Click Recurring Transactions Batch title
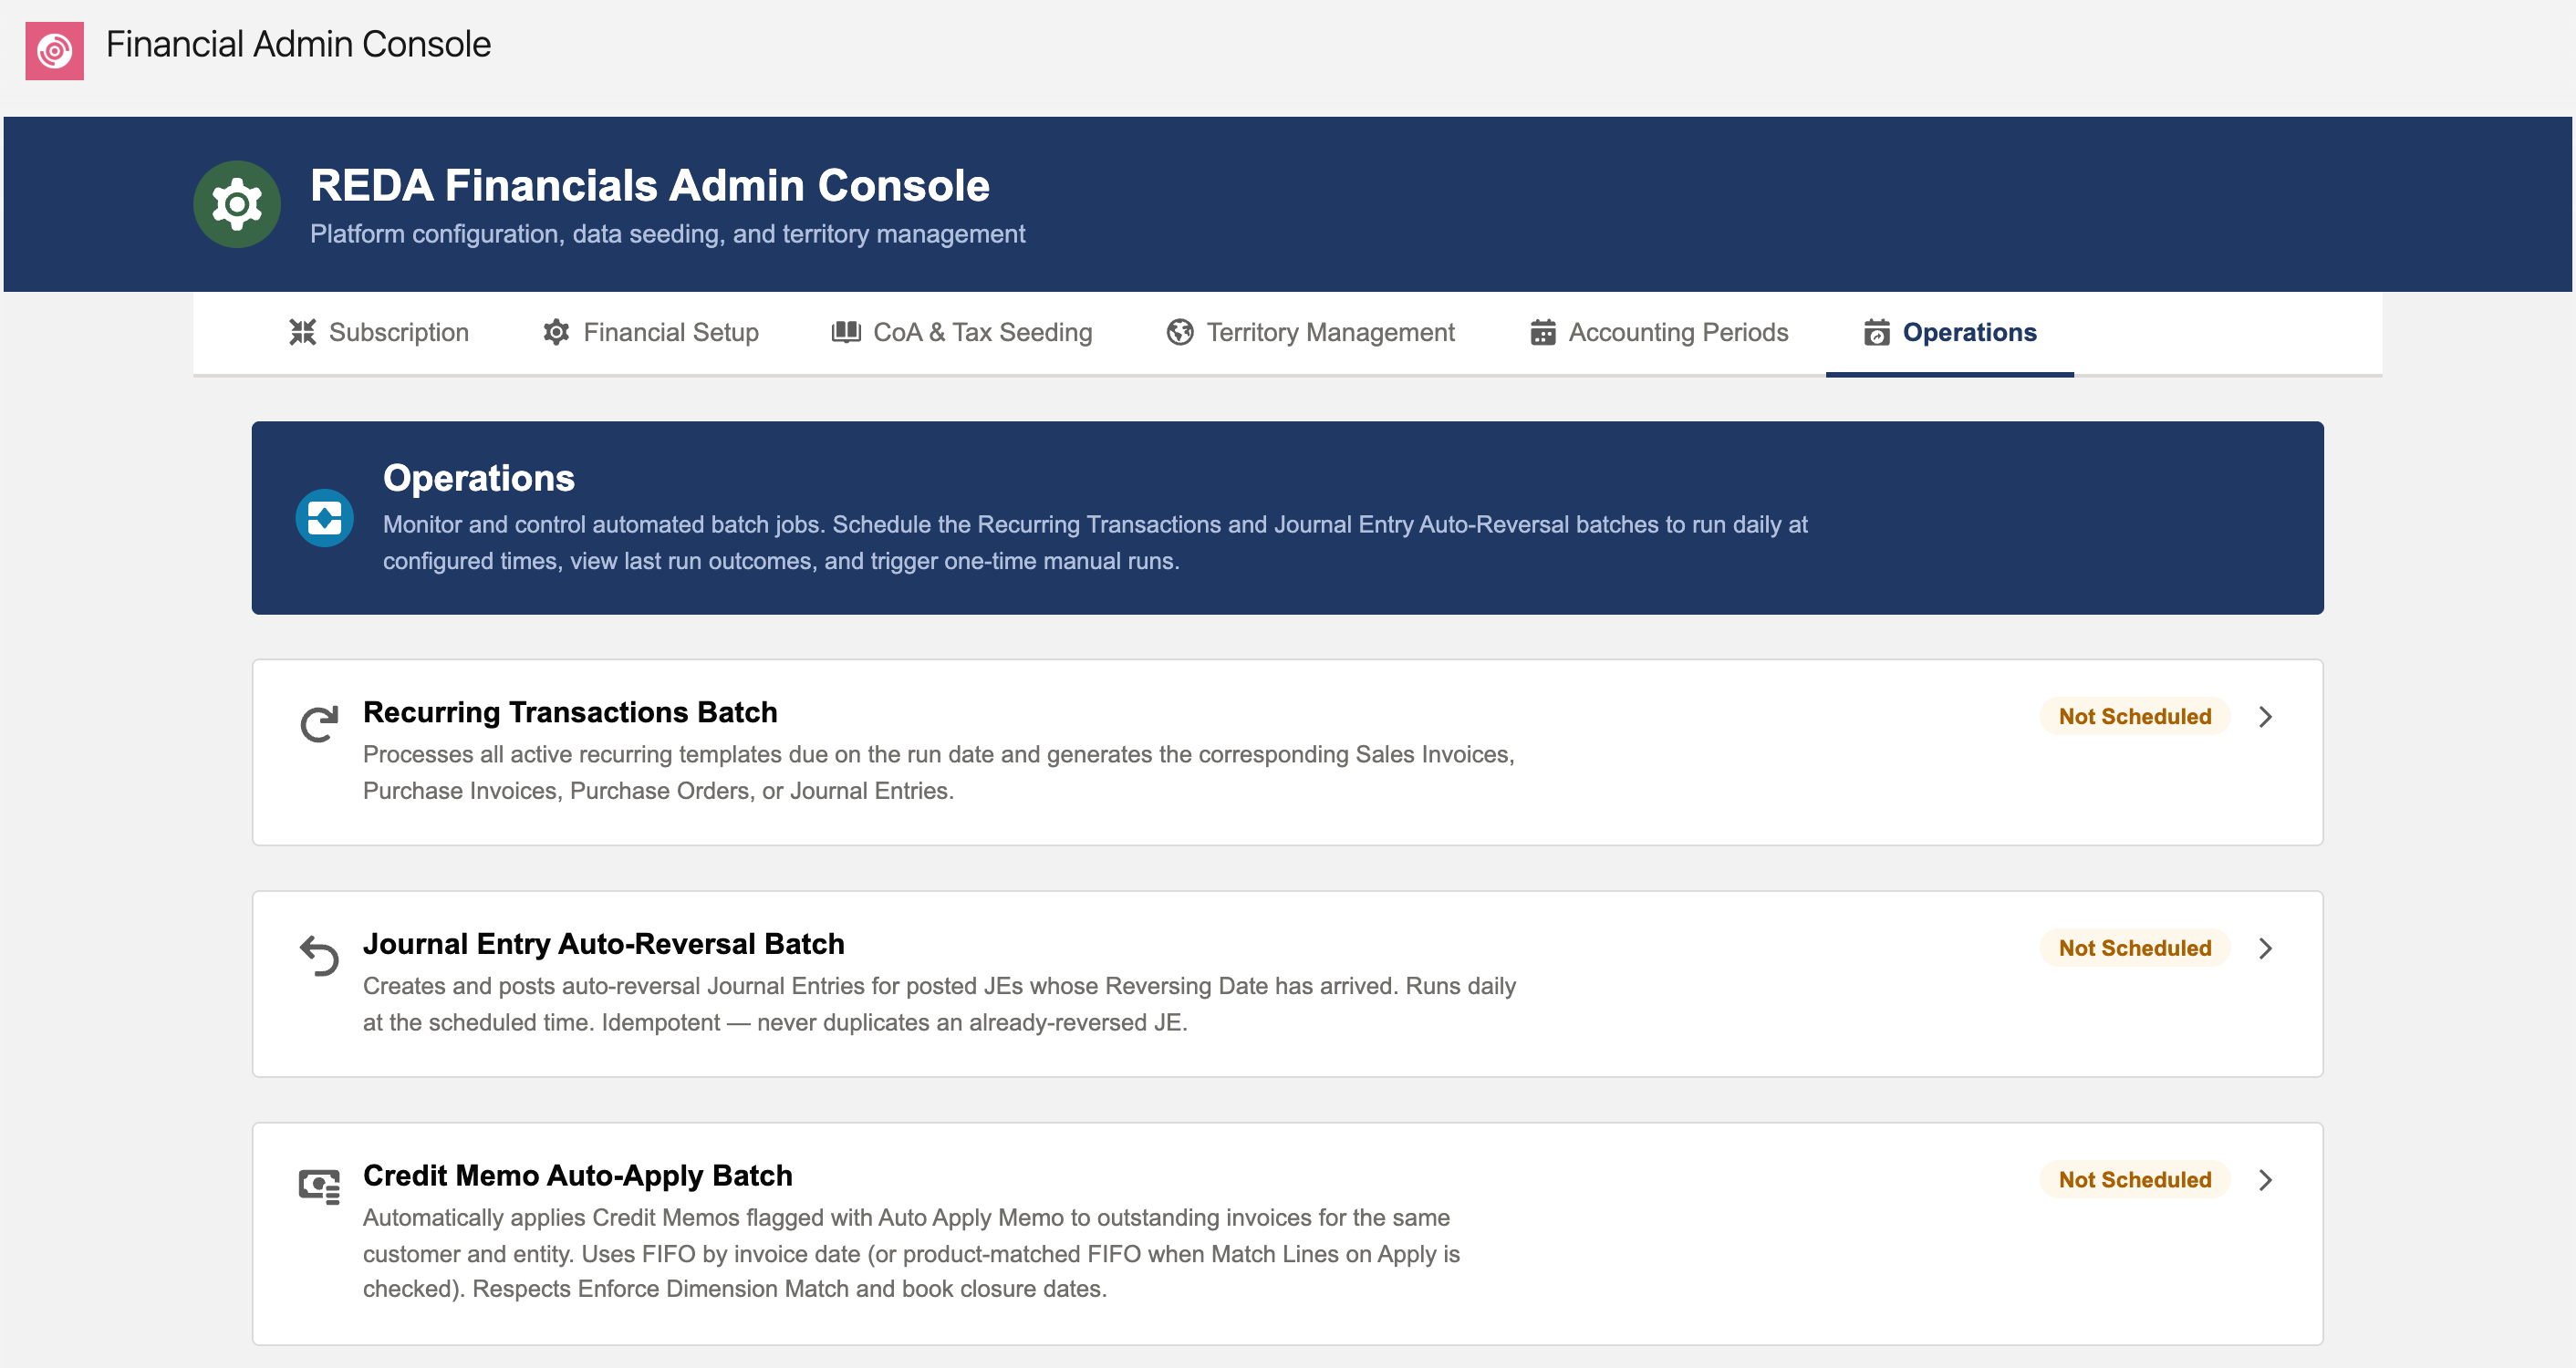Viewport: 2576px width, 1368px height. point(570,712)
